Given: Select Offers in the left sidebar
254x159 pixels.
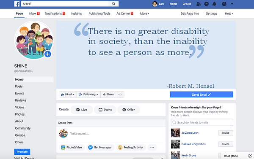Looking at the screenshot, I should 19,142.
